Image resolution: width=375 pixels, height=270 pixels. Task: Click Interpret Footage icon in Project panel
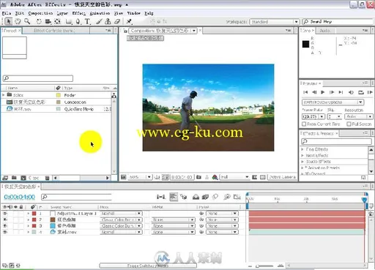5,178
